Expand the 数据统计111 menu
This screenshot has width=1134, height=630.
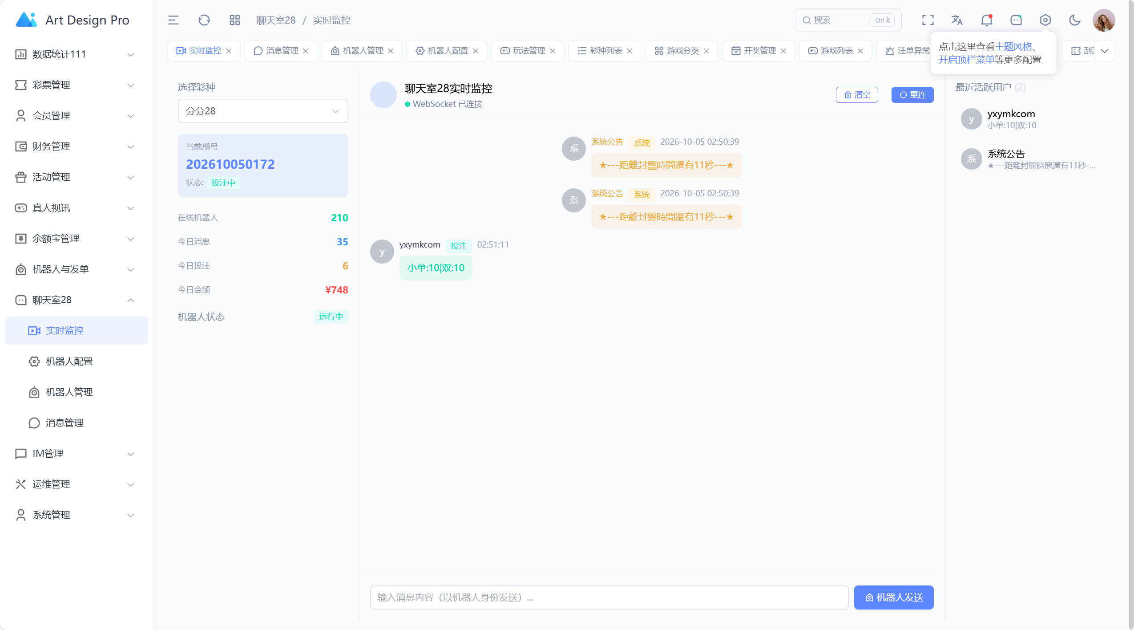click(77, 54)
